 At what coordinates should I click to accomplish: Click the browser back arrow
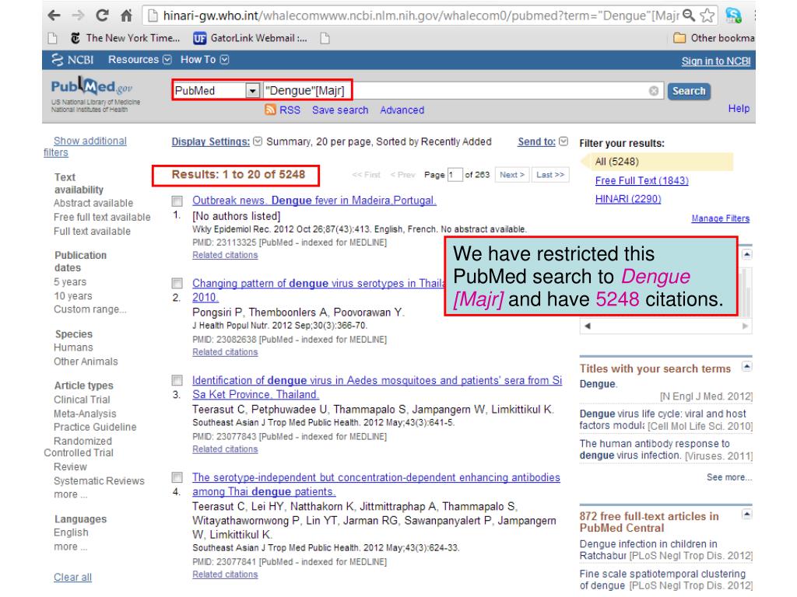[54, 16]
